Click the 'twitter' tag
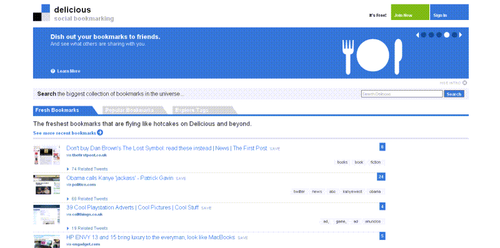This screenshot has width=500, height=248. [299, 192]
